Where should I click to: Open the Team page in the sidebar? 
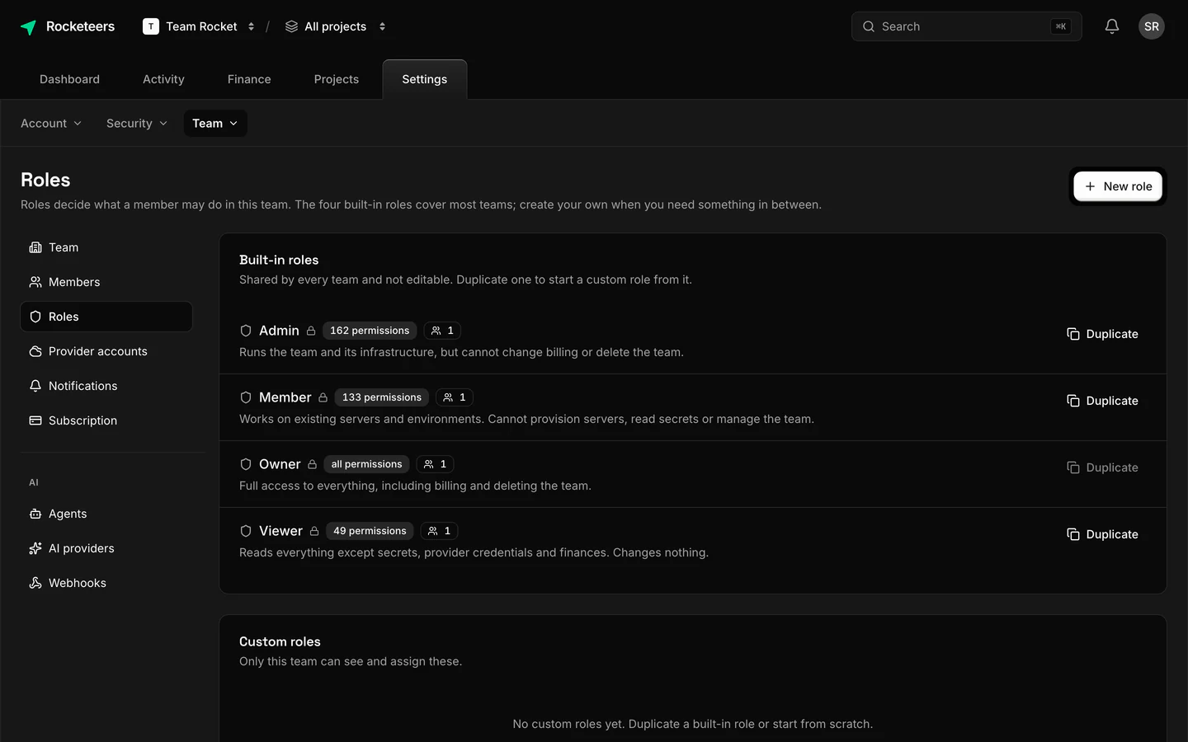click(x=106, y=247)
